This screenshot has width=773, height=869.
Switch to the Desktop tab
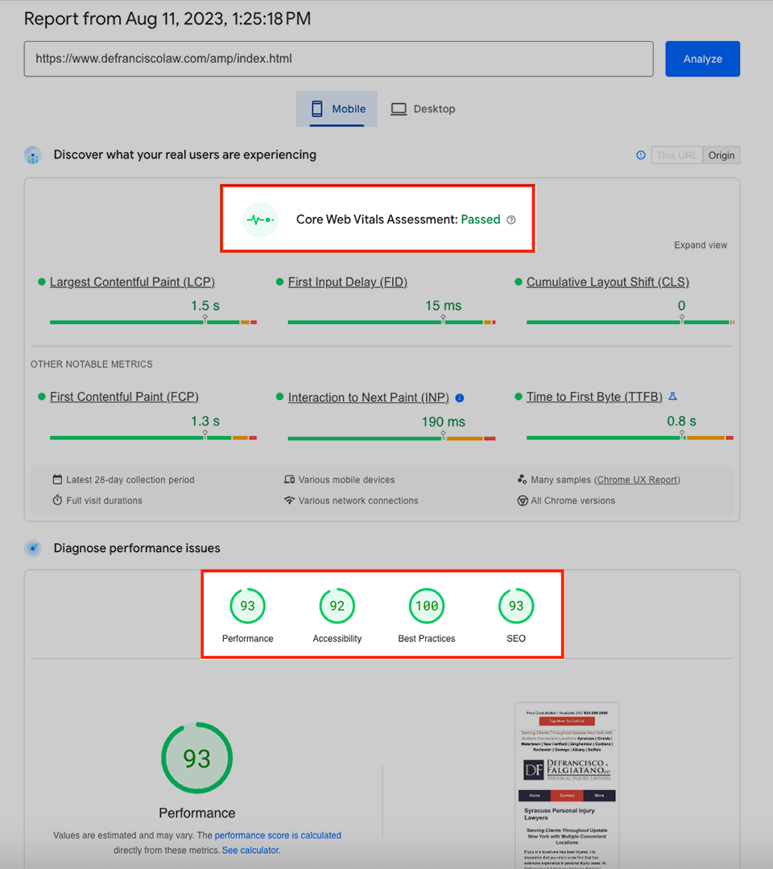[x=423, y=109]
